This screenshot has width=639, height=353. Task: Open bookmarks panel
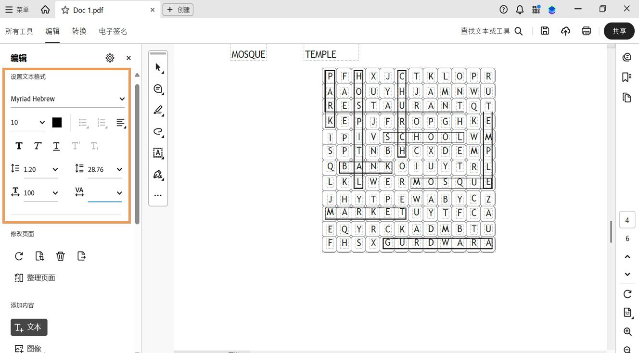pos(627,77)
